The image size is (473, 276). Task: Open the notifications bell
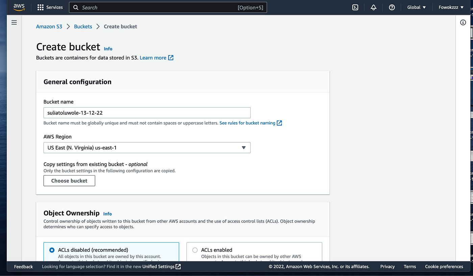[x=373, y=7]
